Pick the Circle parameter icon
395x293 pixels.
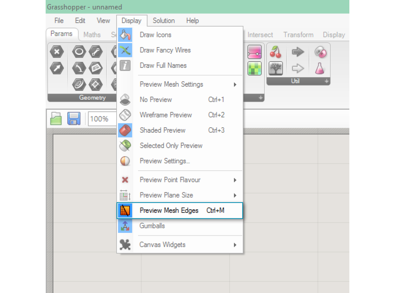click(79, 52)
